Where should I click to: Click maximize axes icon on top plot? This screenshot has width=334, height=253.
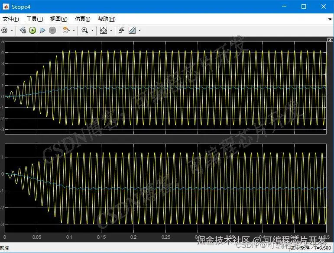click(x=330, y=40)
